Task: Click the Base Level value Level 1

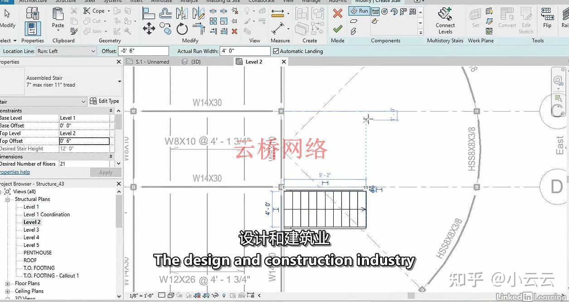Action: coord(84,118)
